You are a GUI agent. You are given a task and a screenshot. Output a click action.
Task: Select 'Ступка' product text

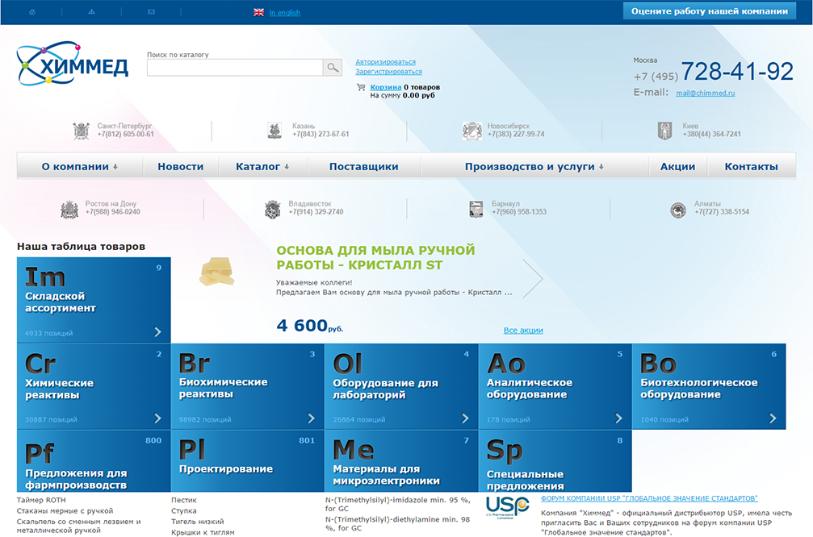(183, 510)
